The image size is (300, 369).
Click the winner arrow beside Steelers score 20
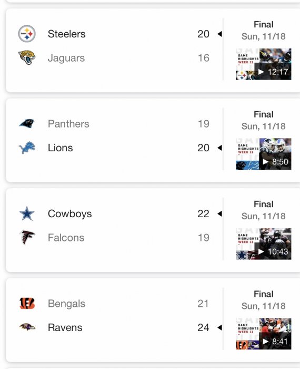pyautogui.click(x=219, y=34)
